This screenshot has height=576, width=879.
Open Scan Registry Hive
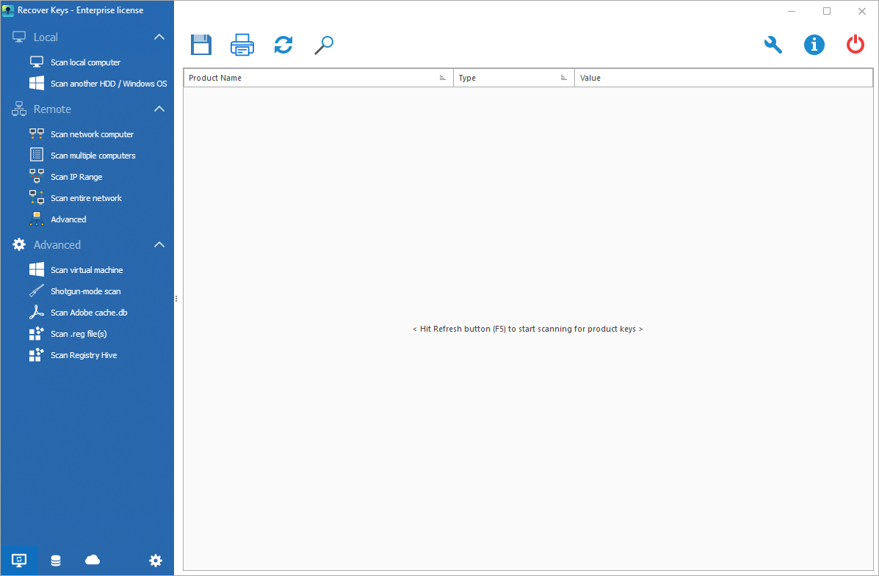tap(84, 354)
